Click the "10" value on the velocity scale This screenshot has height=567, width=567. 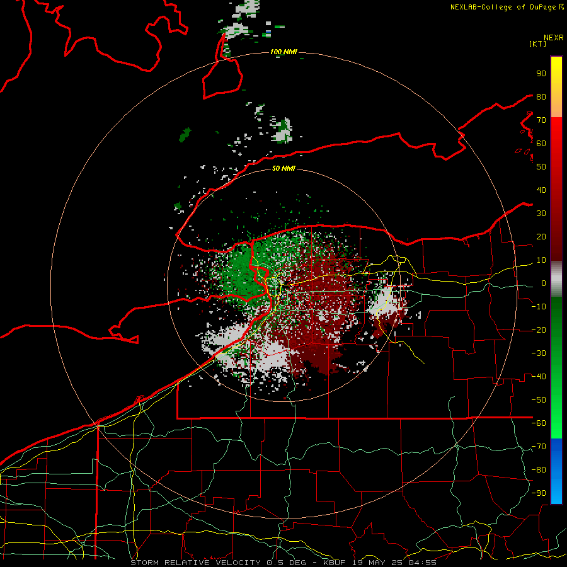(x=541, y=260)
